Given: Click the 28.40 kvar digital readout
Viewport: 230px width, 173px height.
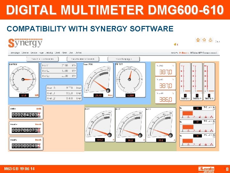Looking at the screenshot, I should (x=98, y=95).
